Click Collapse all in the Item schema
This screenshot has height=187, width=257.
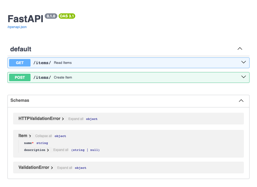[43, 136]
